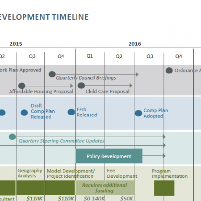Viewport: 201px width, 201px height.
Task: Click the 2016 Q1 column header
Action: coord(90,56)
